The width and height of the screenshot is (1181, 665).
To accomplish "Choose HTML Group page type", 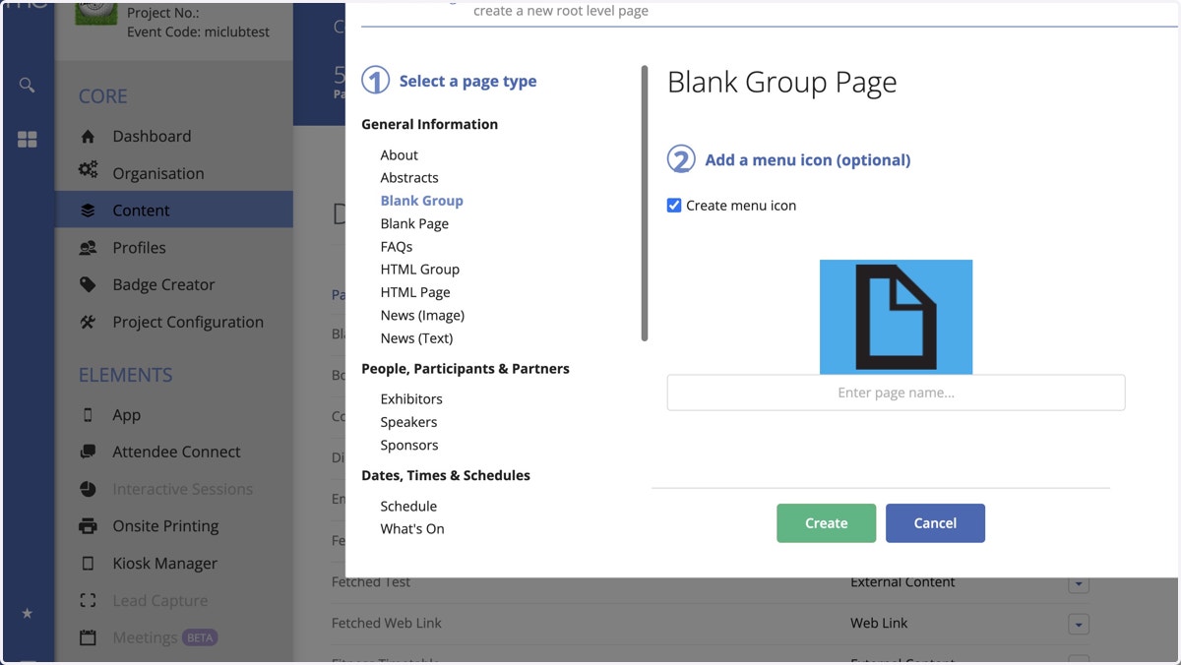I will point(419,269).
